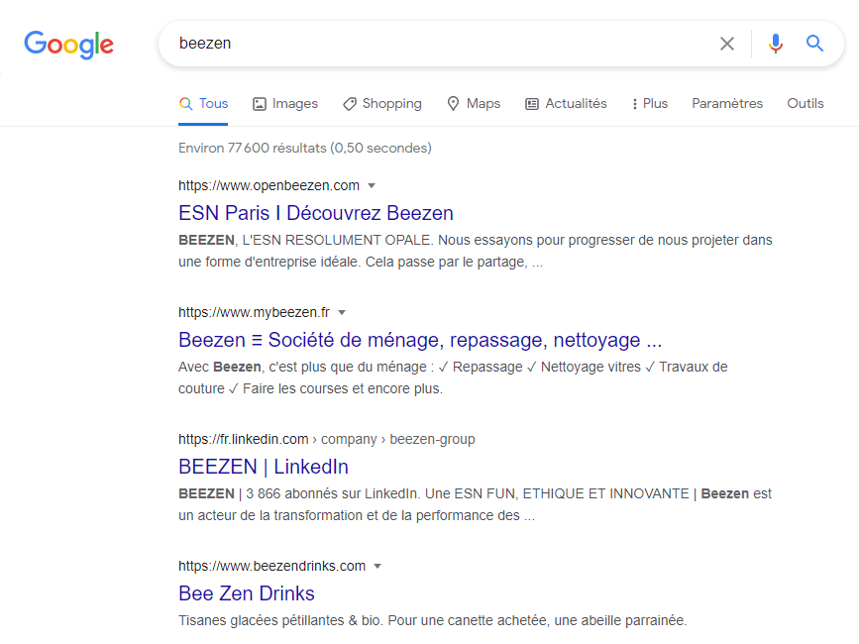
Task: Click the https://www.openbeezen.com URL
Action: 268,185
